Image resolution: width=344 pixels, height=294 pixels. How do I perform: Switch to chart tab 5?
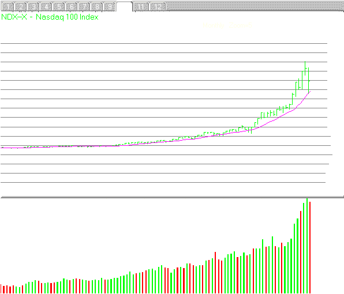(59, 6)
